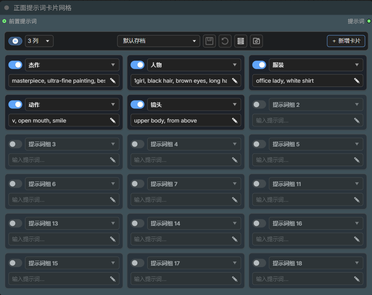The width and height of the screenshot is (372, 295).
Task: Click pencil icon on 提示词组 15 card
Action: point(113,279)
